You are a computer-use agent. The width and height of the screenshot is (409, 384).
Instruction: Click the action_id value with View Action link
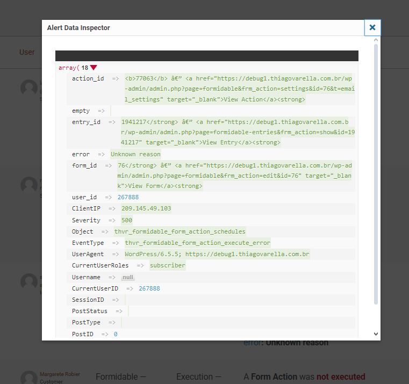pyautogui.click(x=240, y=89)
